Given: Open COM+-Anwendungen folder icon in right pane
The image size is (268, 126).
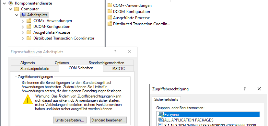Looking at the screenshot, I should [x=110, y=5].
